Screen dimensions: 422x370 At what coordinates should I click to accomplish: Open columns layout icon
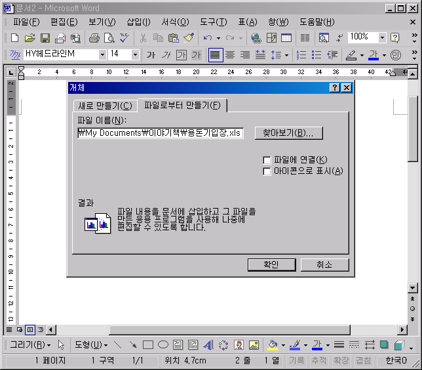[305, 38]
